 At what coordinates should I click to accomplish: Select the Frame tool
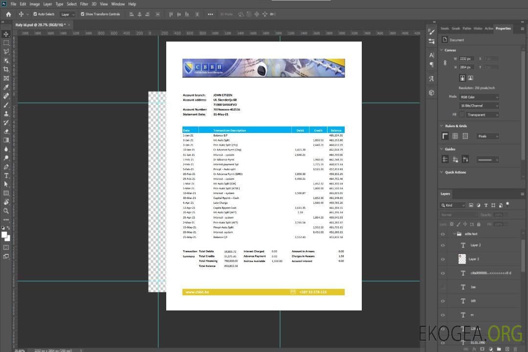(x=6, y=78)
